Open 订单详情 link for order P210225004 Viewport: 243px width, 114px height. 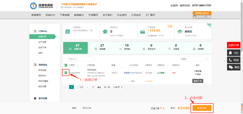coord(198,71)
